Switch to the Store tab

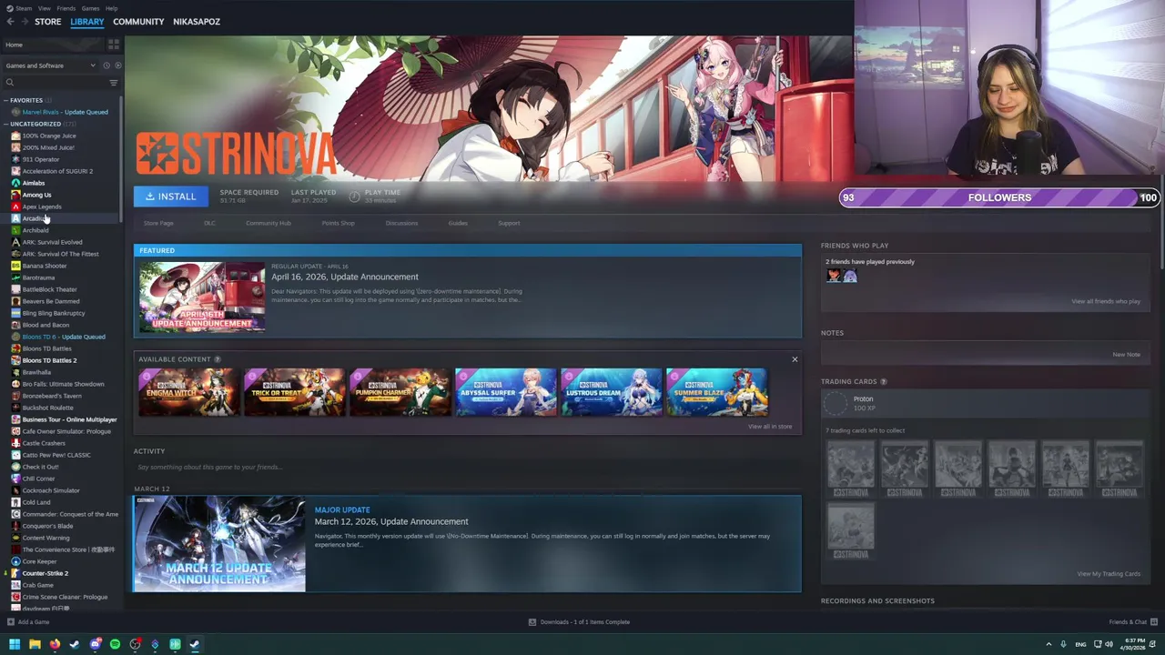[47, 21]
